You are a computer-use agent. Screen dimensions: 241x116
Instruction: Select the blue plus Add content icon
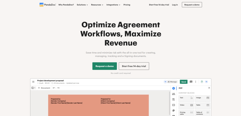tap(173, 88)
